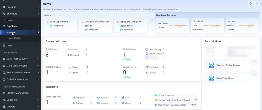262x110 pixels.
Task: Click the Offline branches label
Action: tap(75, 73)
